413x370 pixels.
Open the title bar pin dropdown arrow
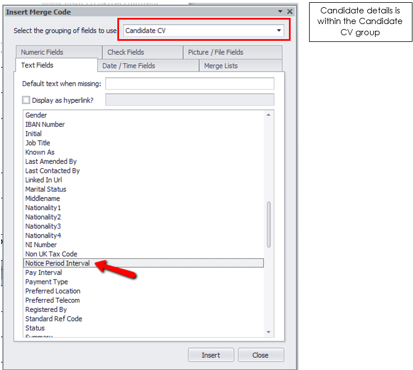(281, 12)
